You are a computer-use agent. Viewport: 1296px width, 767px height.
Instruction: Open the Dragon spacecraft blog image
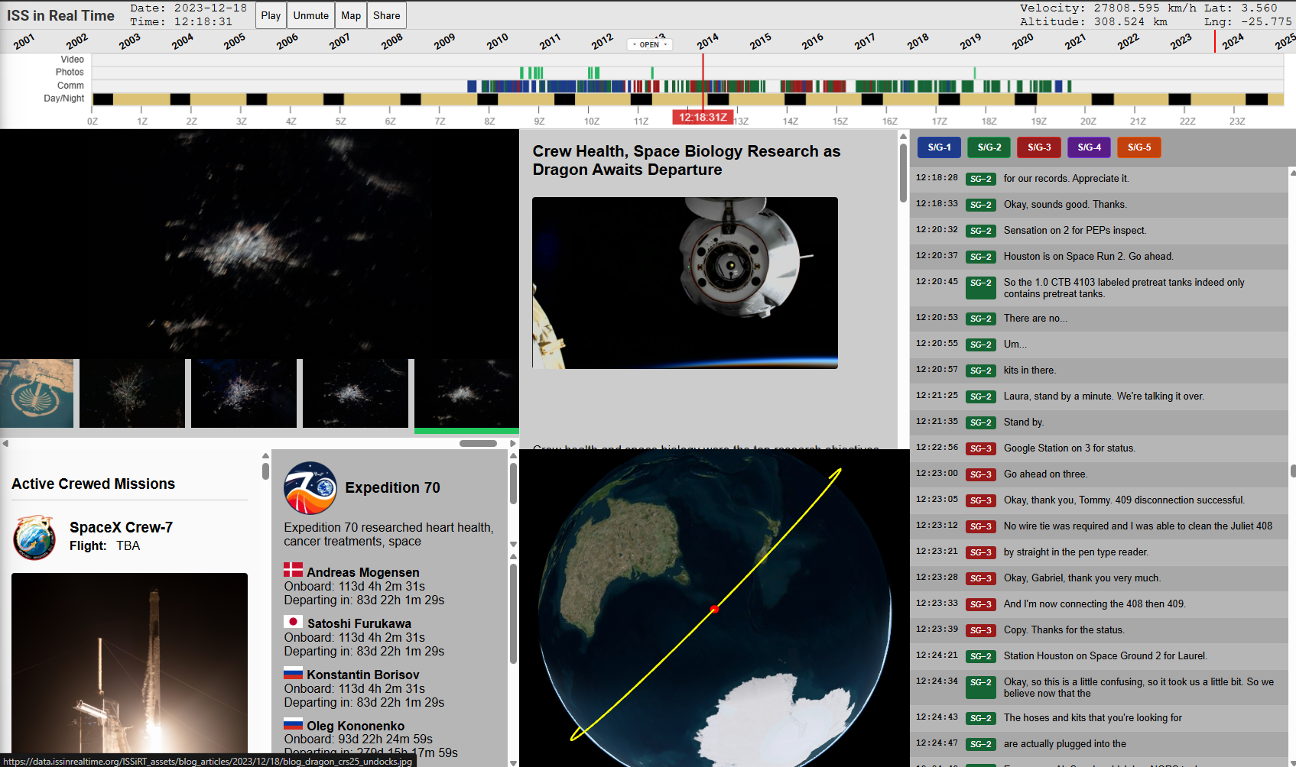(685, 283)
